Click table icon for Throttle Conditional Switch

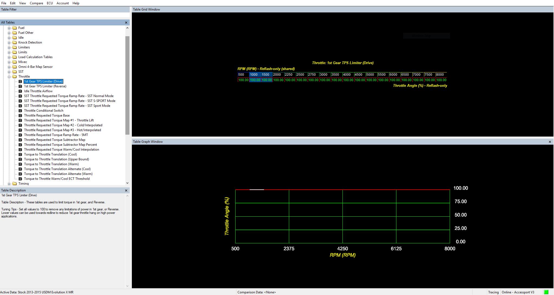pyautogui.click(x=20, y=111)
